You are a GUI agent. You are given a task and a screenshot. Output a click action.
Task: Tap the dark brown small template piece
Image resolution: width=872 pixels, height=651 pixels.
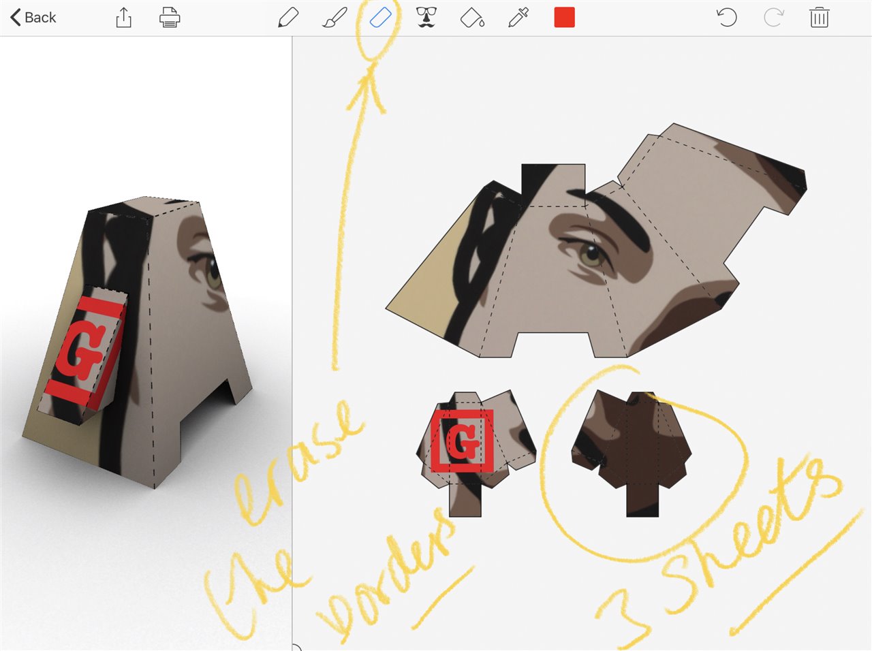pos(632,453)
